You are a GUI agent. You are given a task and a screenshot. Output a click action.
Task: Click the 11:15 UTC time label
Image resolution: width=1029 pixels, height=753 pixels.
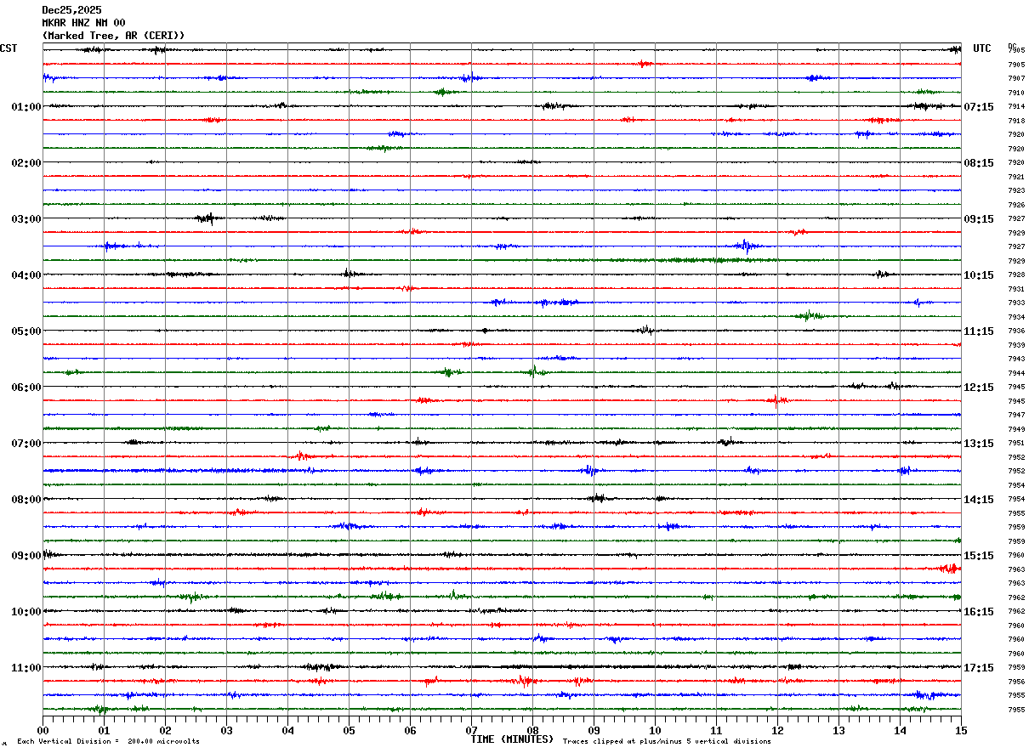[x=978, y=331]
